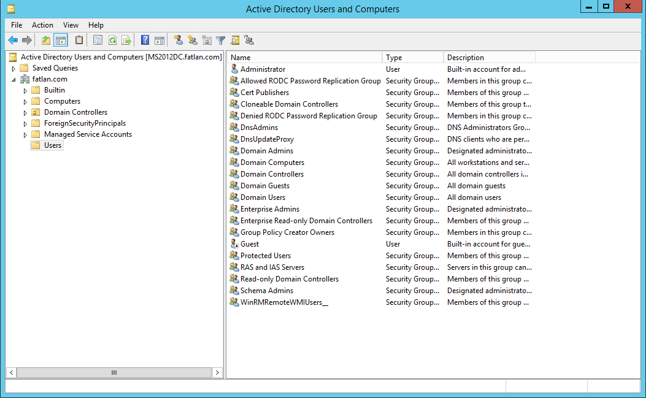Select the Domain Admins group name

(x=267, y=151)
